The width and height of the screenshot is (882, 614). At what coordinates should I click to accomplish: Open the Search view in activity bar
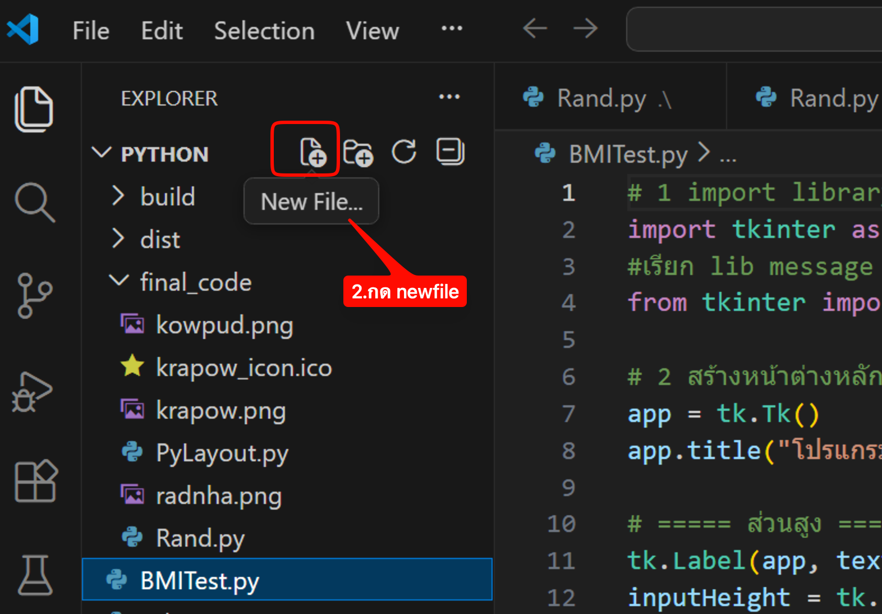point(35,202)
